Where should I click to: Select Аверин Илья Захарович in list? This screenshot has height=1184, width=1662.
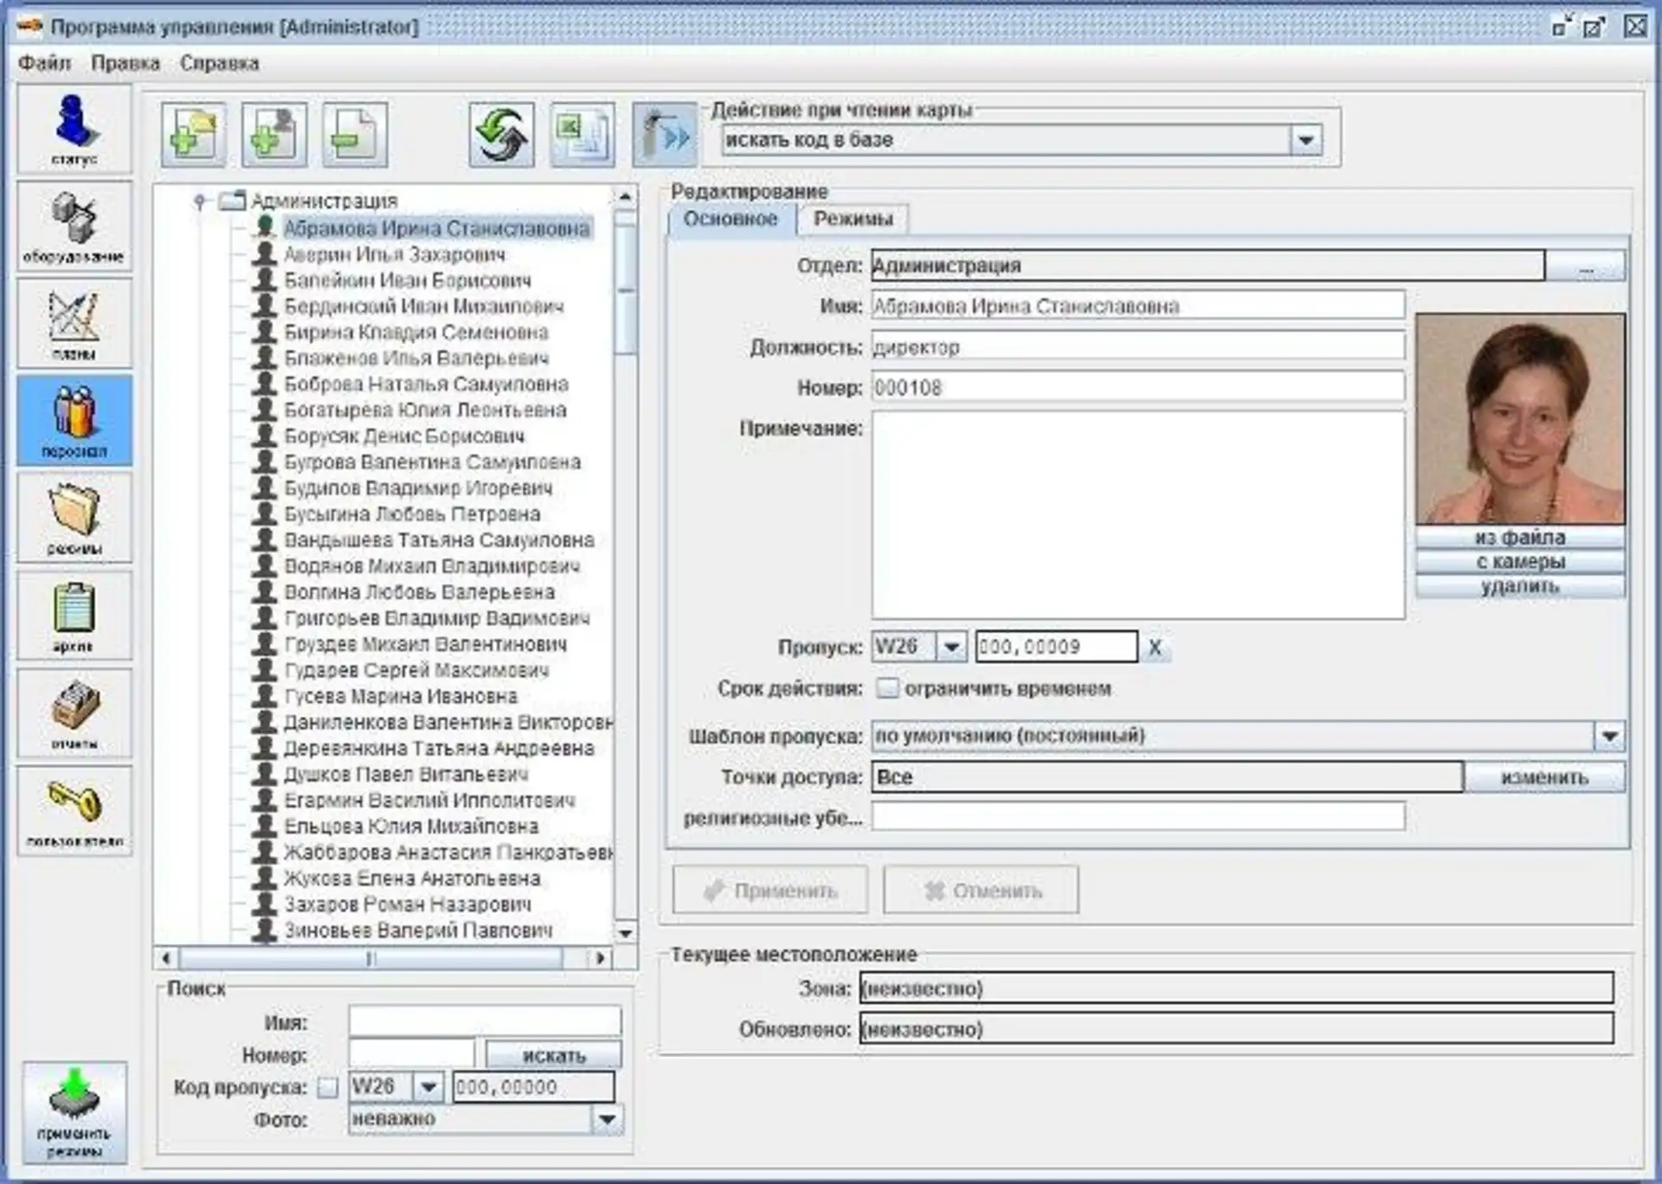click(395, 254)
